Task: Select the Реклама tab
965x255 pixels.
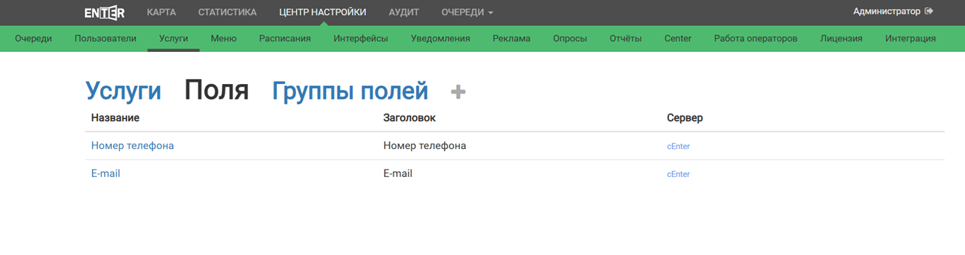Action: click(511, 38)
